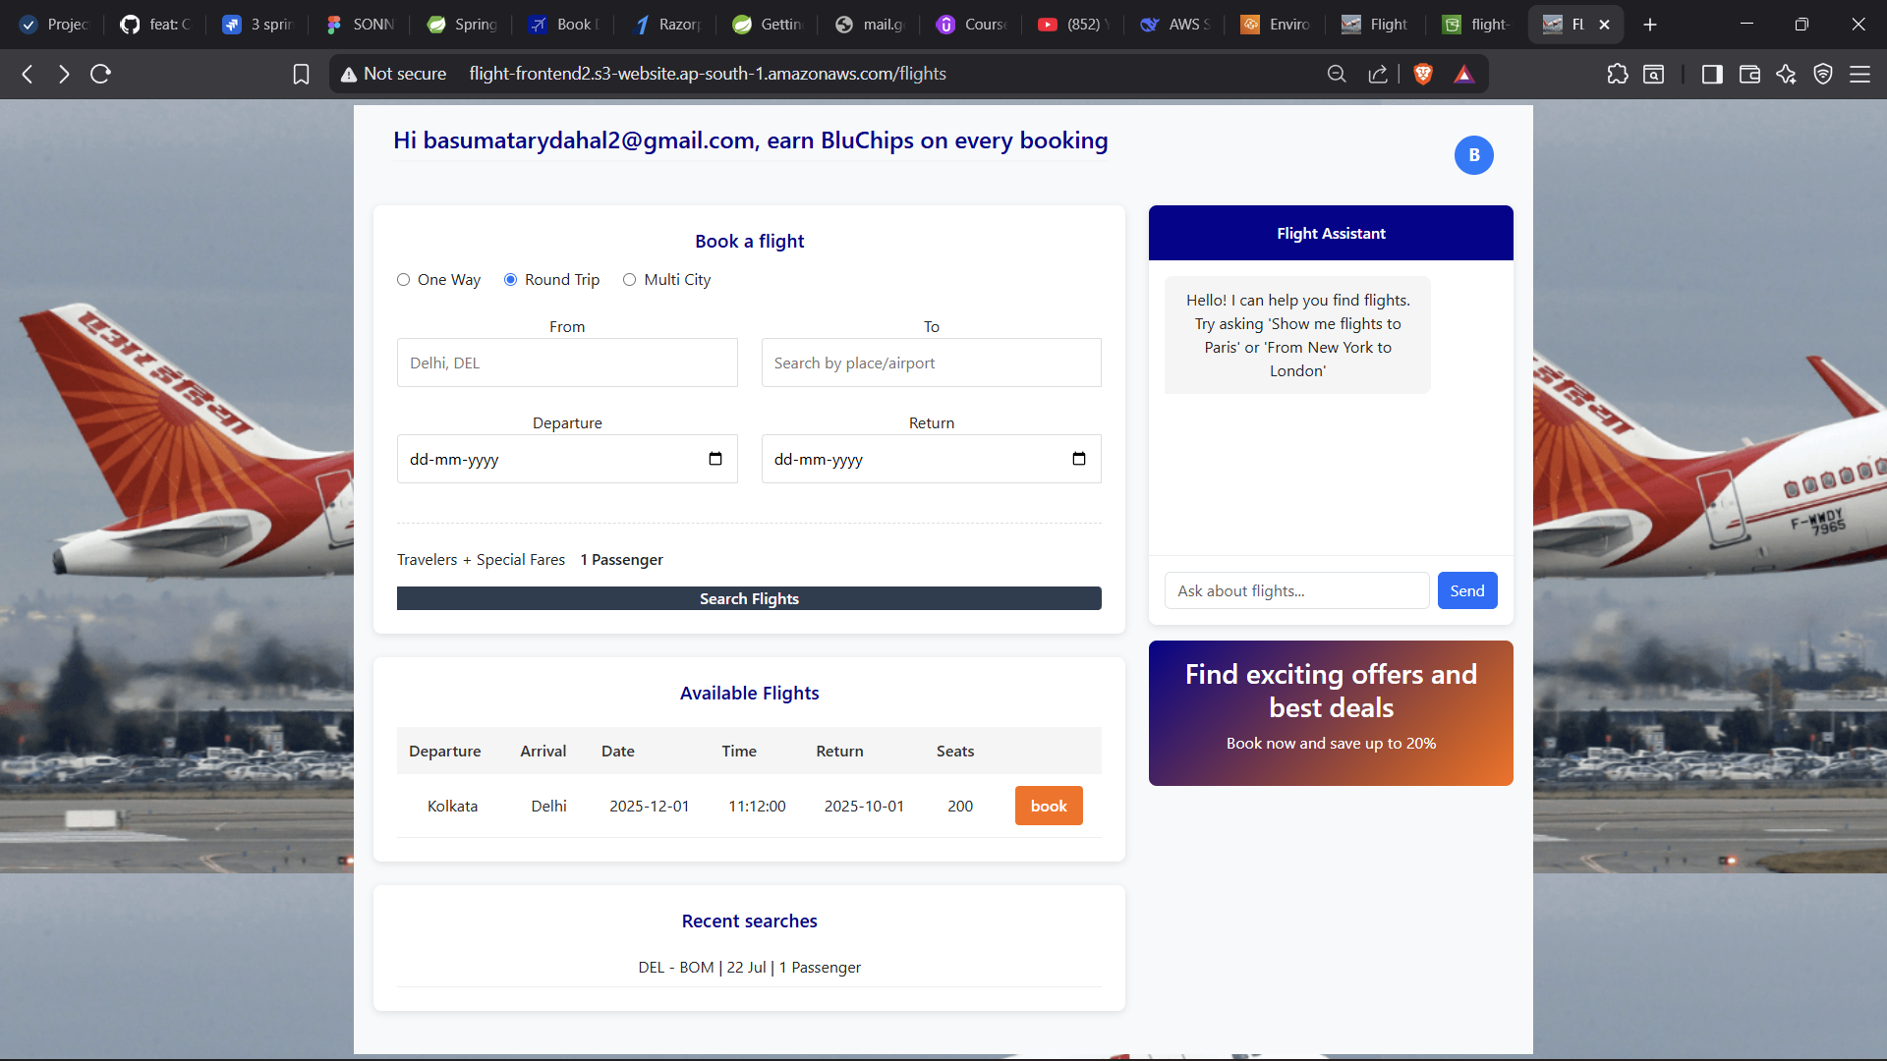This screenshot has height=1061, width=1887.
Task: Reload the page with the refresh icon
Action: click(x=100, y=74)
